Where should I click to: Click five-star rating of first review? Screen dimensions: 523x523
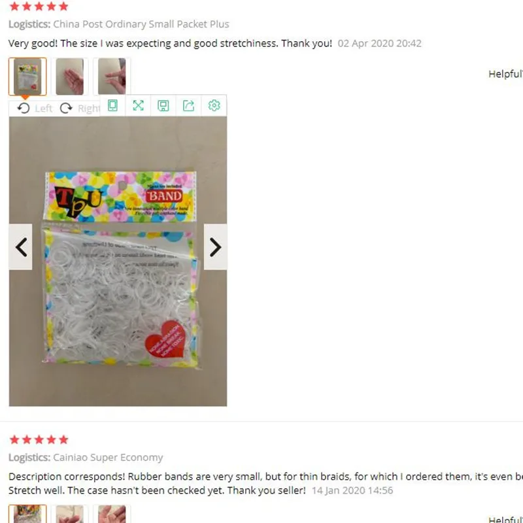tap(39, 6)
